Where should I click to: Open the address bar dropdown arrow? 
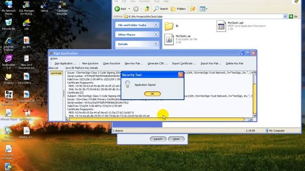pos(285,17)
